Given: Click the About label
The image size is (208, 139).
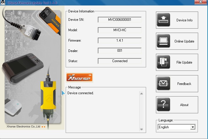Looking at the screenshot, I should tap(184, 105).
